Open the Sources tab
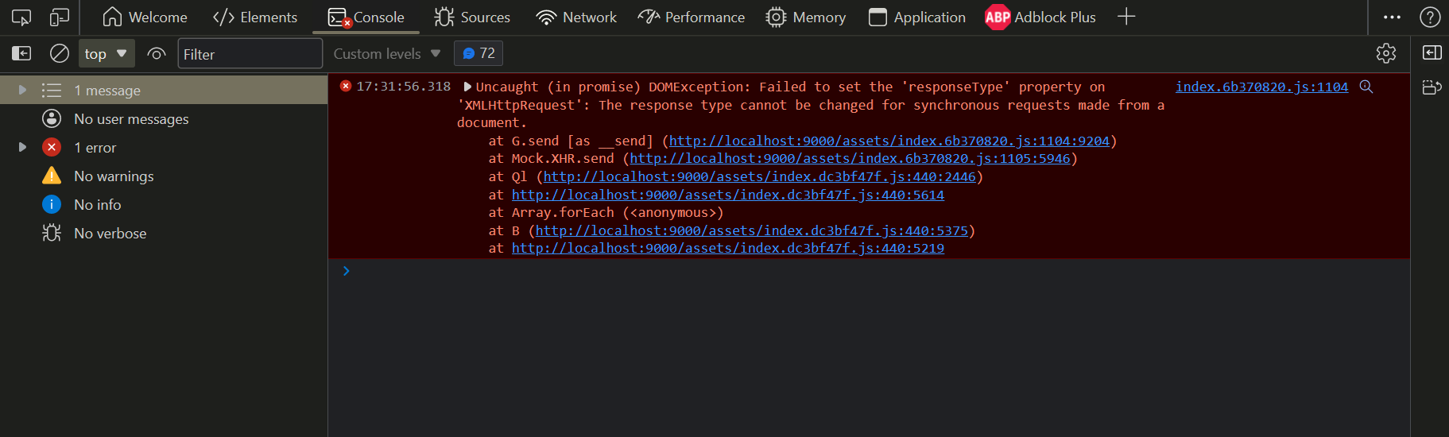 click(472, 17)
